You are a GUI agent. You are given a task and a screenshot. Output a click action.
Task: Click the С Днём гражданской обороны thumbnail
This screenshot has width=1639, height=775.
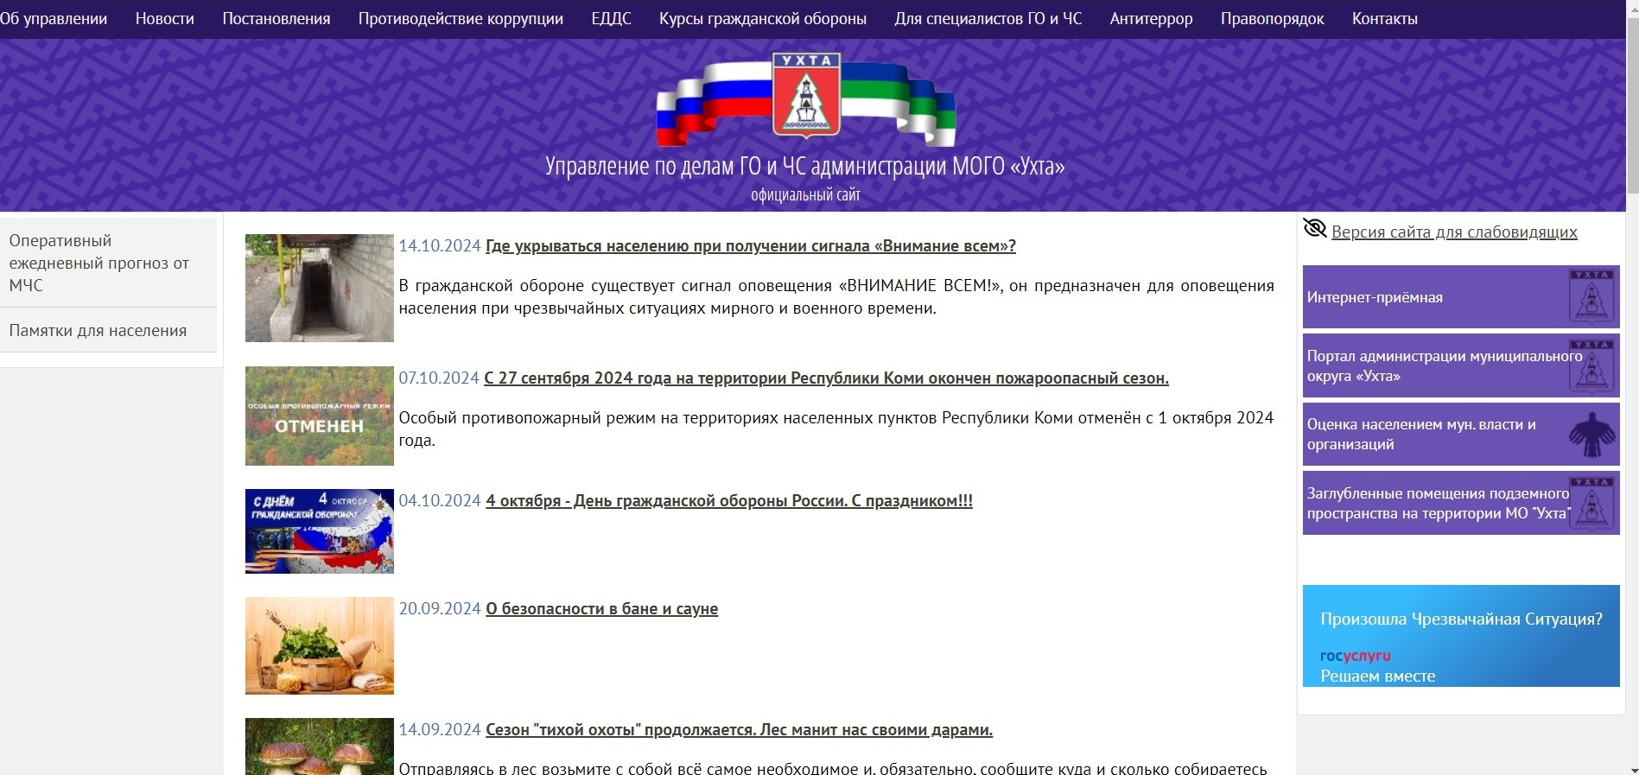pyautogui.click(x=320, y=531)
